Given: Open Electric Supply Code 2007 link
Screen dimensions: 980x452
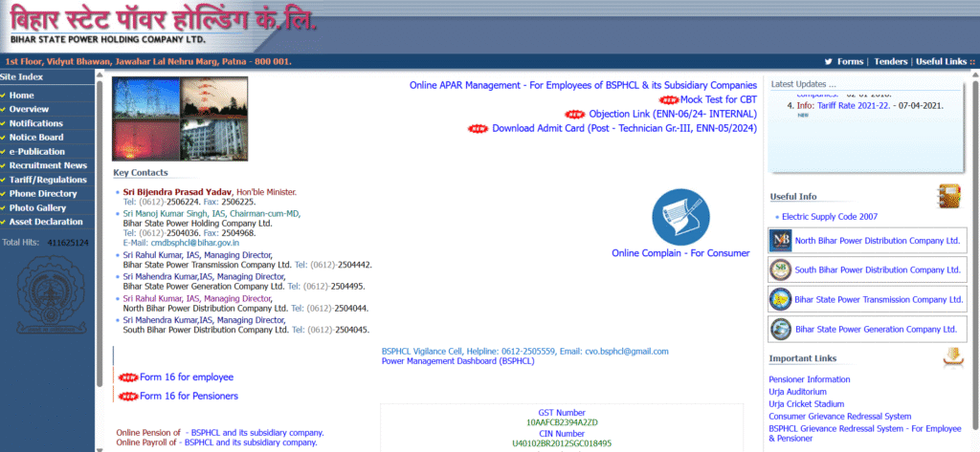Looking at the screenshot, I should point(830,217).
